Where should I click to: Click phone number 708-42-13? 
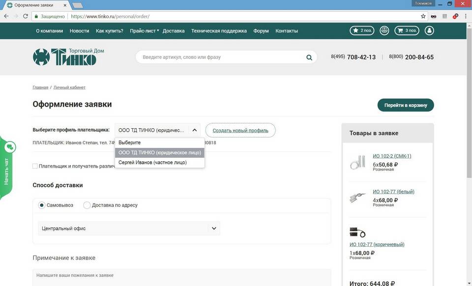pyautogui.click(x=361, y=57)
